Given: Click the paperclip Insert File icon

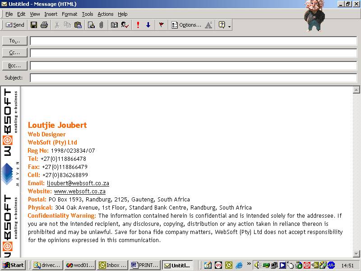Looking at the screenshot, I should coord(101,25).
